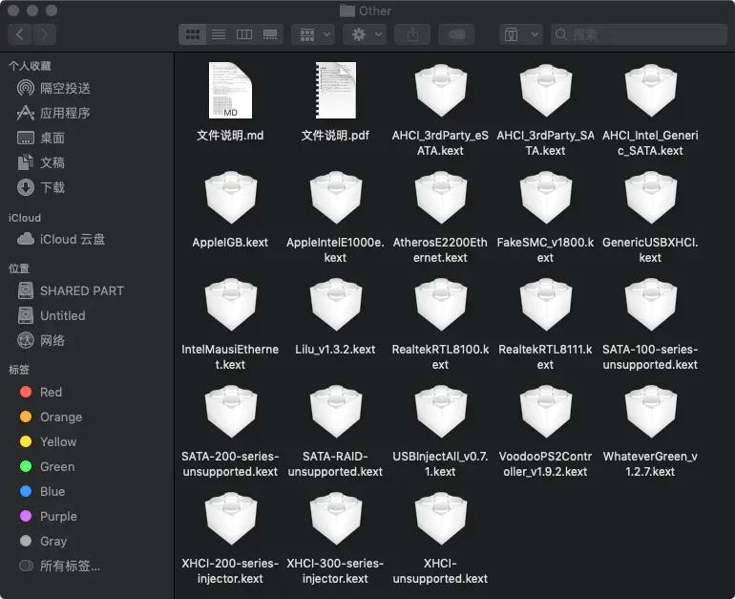This screenshot has height=599, width=735.
Task: Select the Purple tag
Action: [x=49, y=517]
